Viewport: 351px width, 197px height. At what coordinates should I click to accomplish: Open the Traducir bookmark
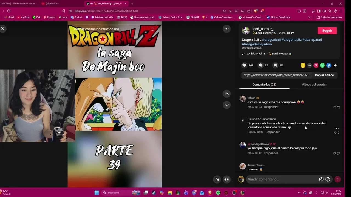(x=77, y=17)
